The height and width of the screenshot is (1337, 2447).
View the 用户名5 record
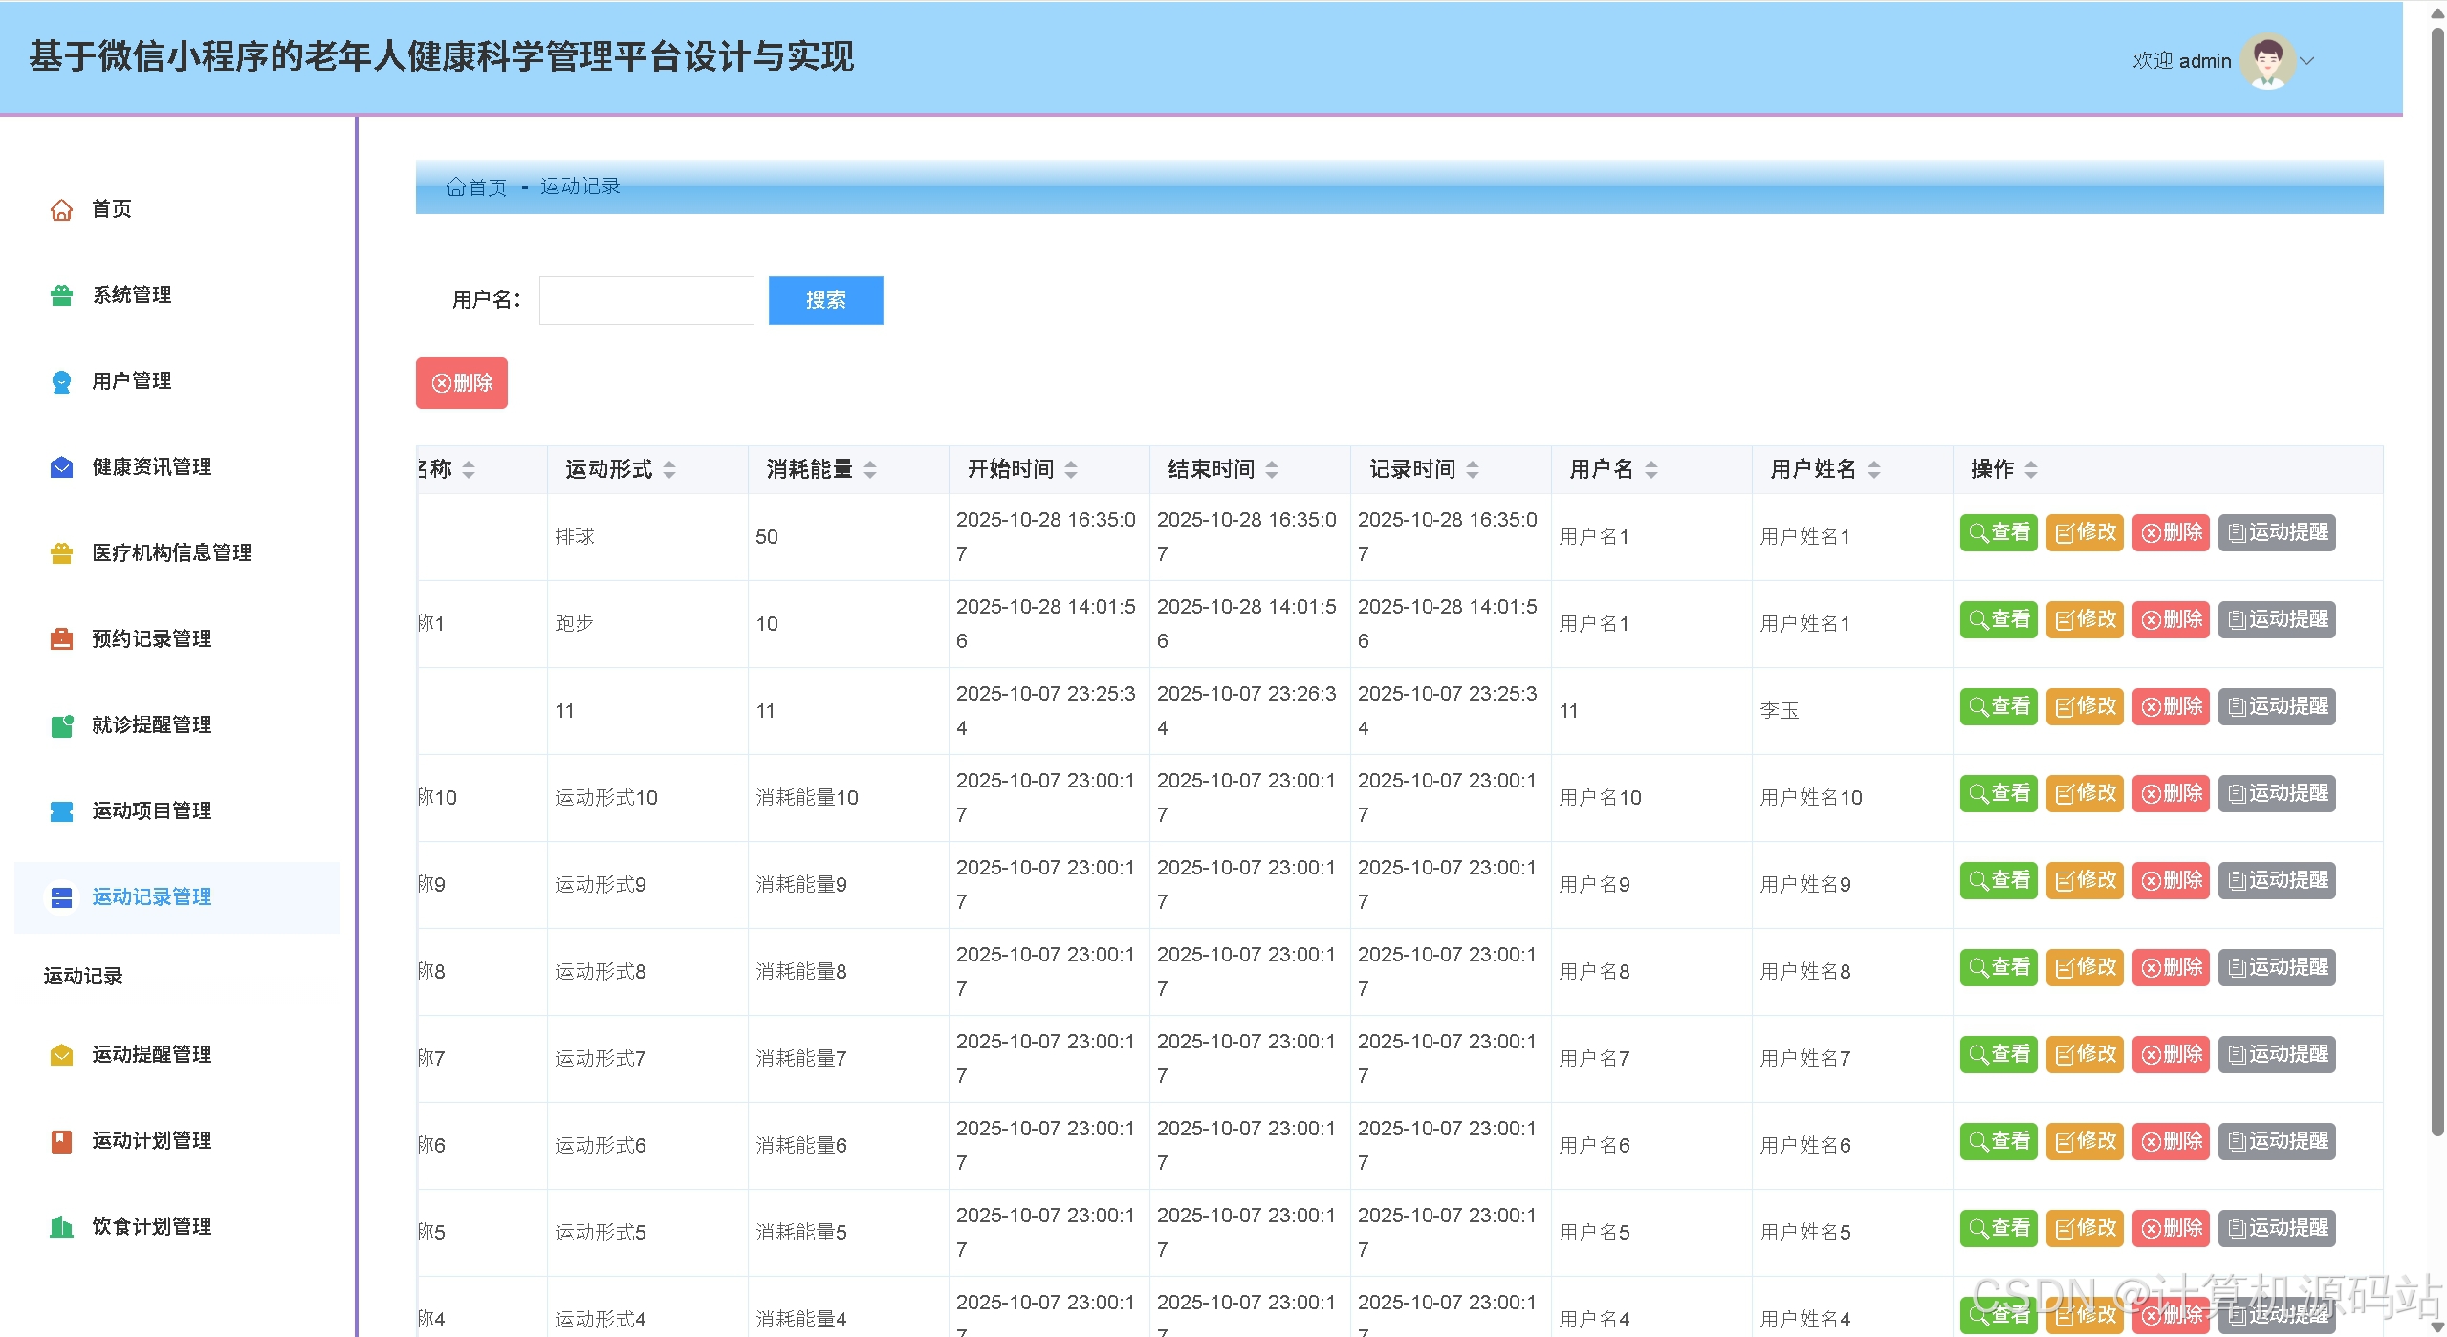[x=1999, y=1228]
